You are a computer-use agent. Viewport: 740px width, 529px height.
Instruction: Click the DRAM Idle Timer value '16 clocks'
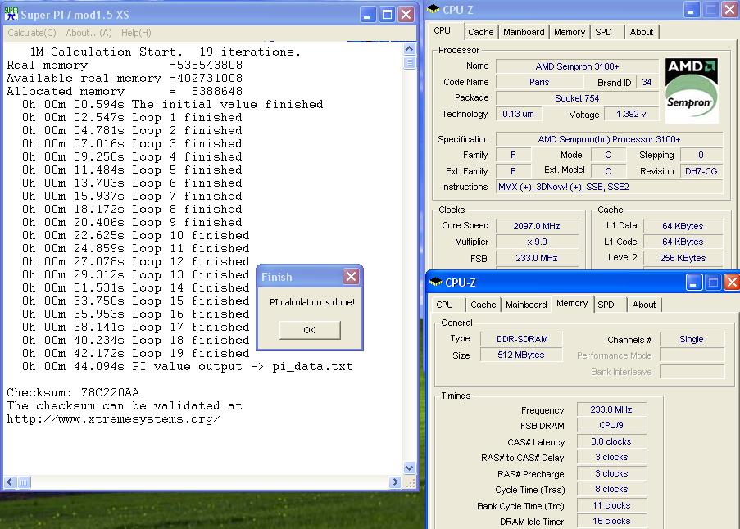pos(611,521)
